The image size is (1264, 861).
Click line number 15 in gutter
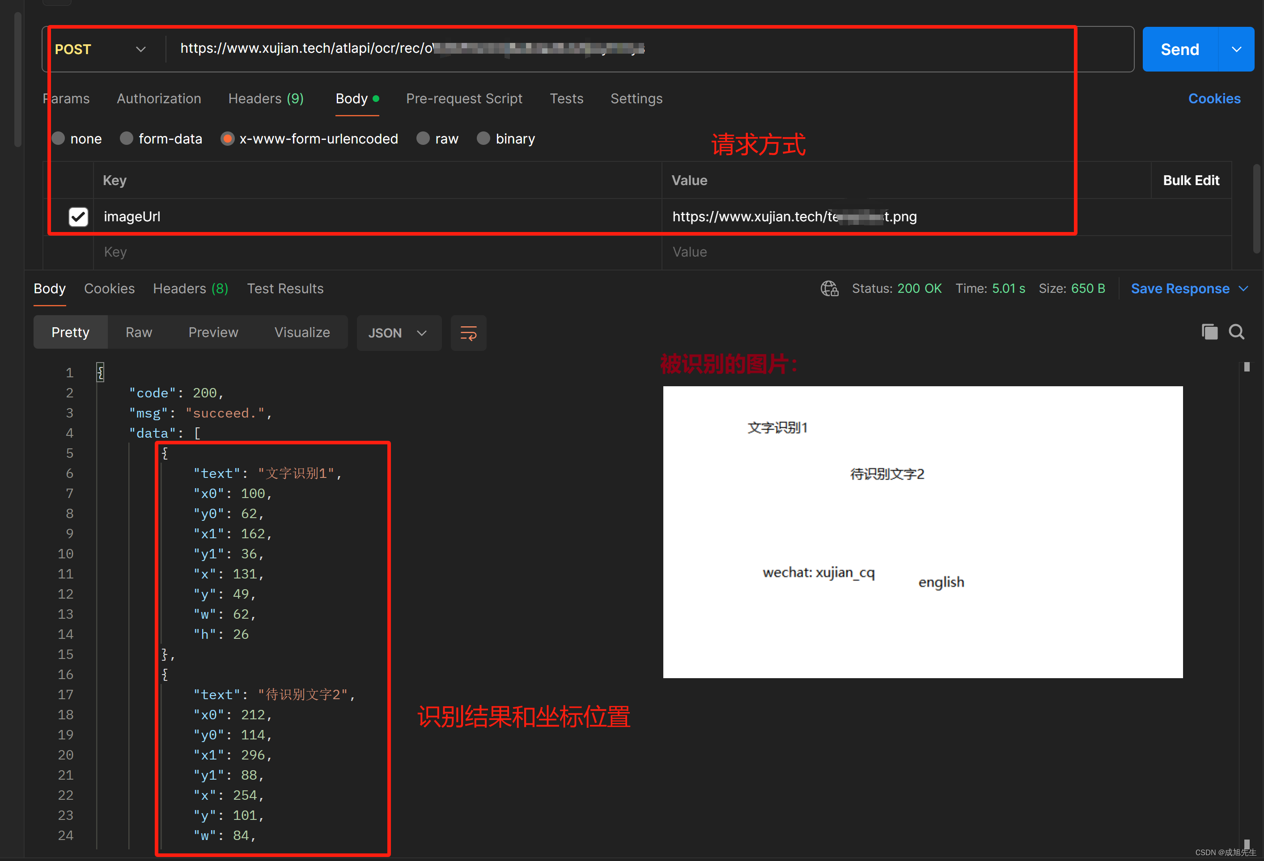click(x=66, y=654)
